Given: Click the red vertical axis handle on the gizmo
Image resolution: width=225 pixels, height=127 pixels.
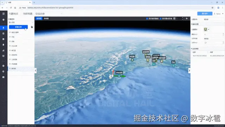Looking at the screenshot, I should pos(113,72).
